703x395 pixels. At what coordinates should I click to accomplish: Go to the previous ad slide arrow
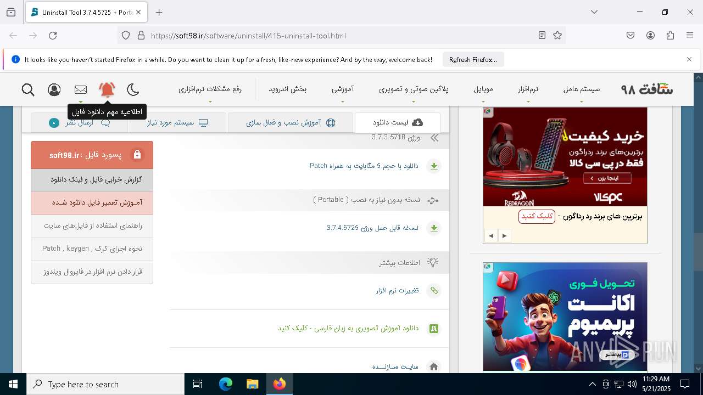tap(491, 236)
